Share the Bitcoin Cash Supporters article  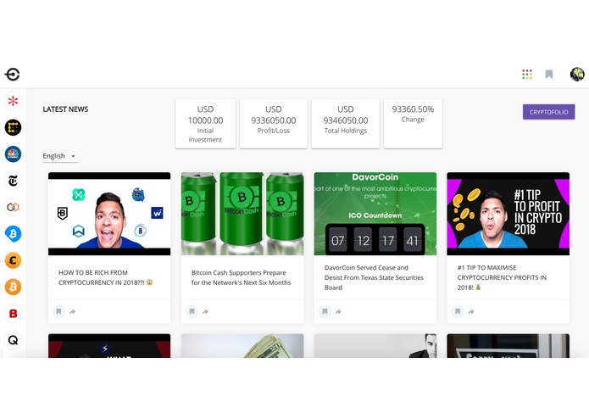click(205, 311)
